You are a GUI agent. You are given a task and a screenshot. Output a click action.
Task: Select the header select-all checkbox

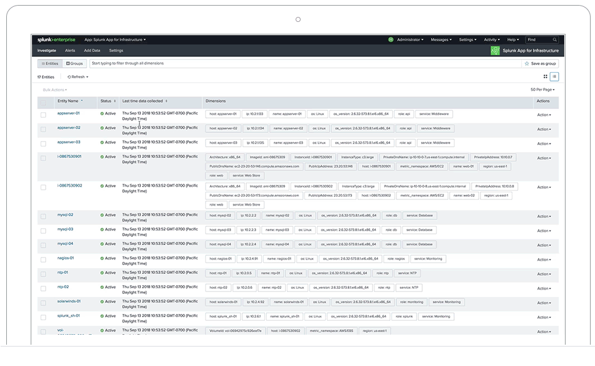coord(43,103)
